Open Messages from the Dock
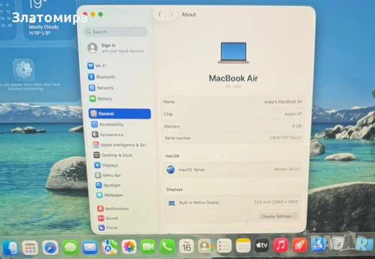The height and width of the screenshot is (259, 375). 70,247
